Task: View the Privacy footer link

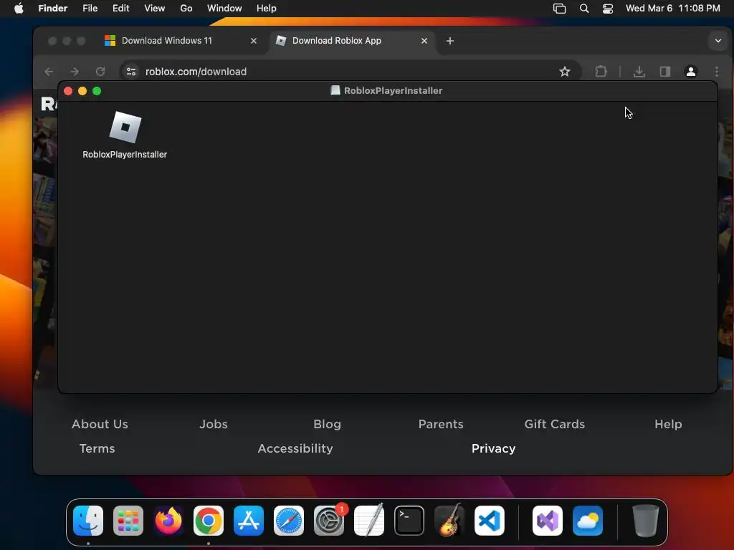Action: 493,448
